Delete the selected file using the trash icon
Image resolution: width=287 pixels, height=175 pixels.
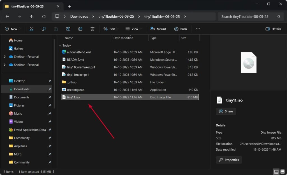click(x=92, y=29)
